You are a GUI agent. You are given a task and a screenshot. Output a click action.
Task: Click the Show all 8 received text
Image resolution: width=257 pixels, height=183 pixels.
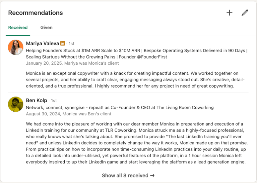coord(125,175)
